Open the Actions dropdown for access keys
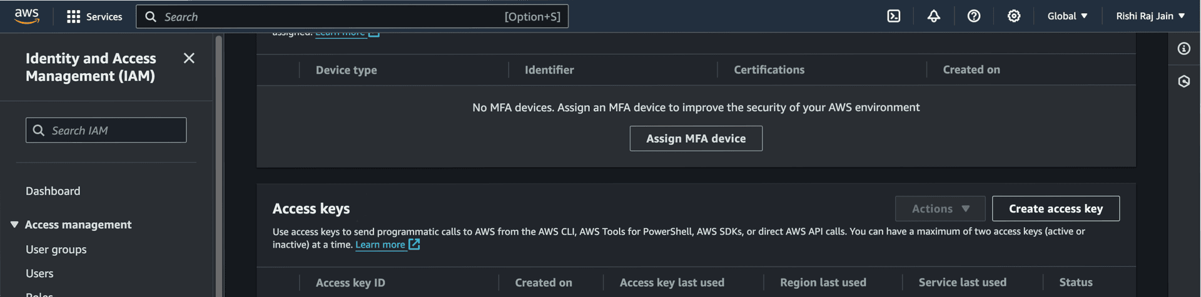Screen dimensions: 1201x297 [940, 208]
